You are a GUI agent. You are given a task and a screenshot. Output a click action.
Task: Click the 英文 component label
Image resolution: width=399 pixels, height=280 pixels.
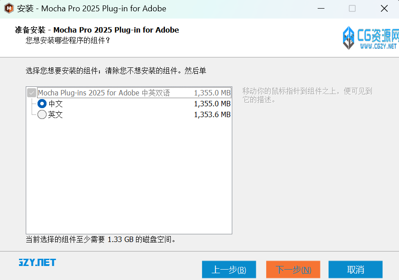pos(56,115)
